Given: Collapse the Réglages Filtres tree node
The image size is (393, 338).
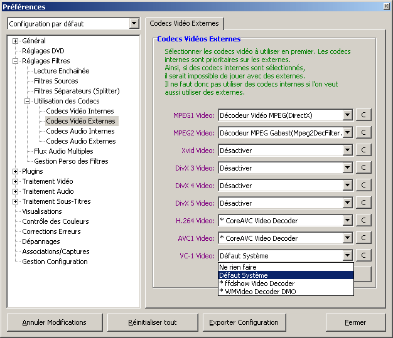Looking at the screenshot, I should (x=16, y=61).
